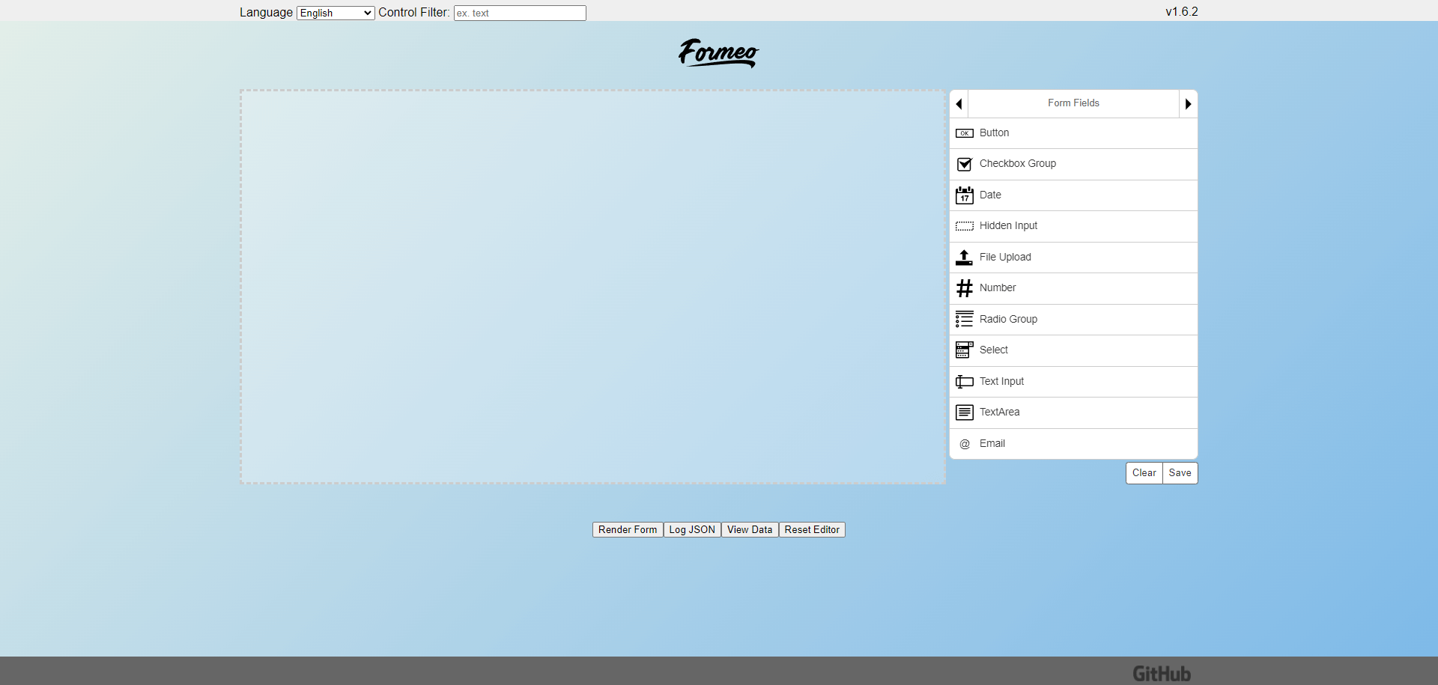The width and height of the screenshot is (1438, 685).
Task: Click the Number hash icon
Action: pos(965,288)
